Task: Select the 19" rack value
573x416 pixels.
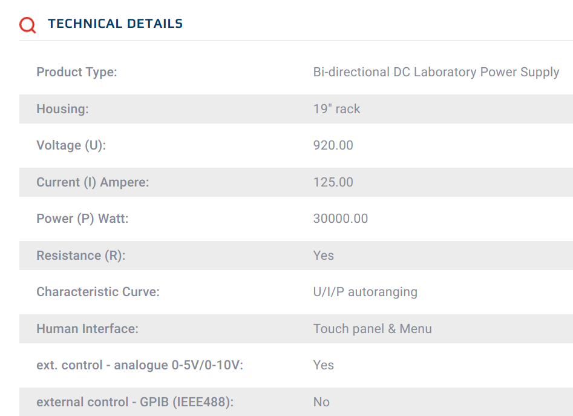Action: pos(336,109)
